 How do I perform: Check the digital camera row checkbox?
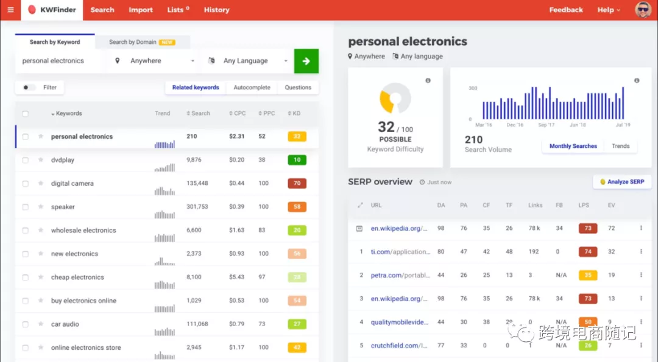pos(26,184)
